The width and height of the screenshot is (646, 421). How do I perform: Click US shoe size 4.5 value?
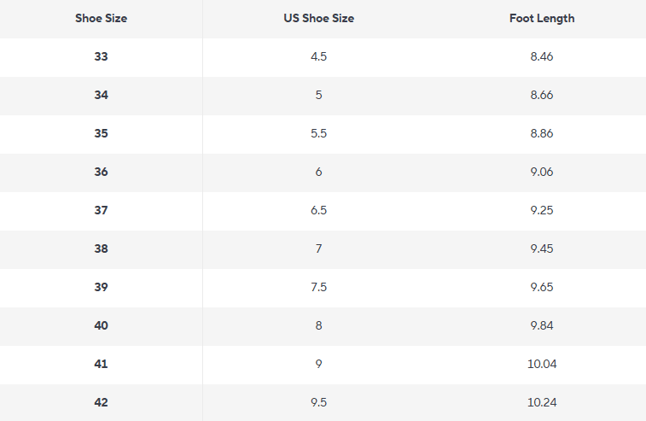click(318, 56)
